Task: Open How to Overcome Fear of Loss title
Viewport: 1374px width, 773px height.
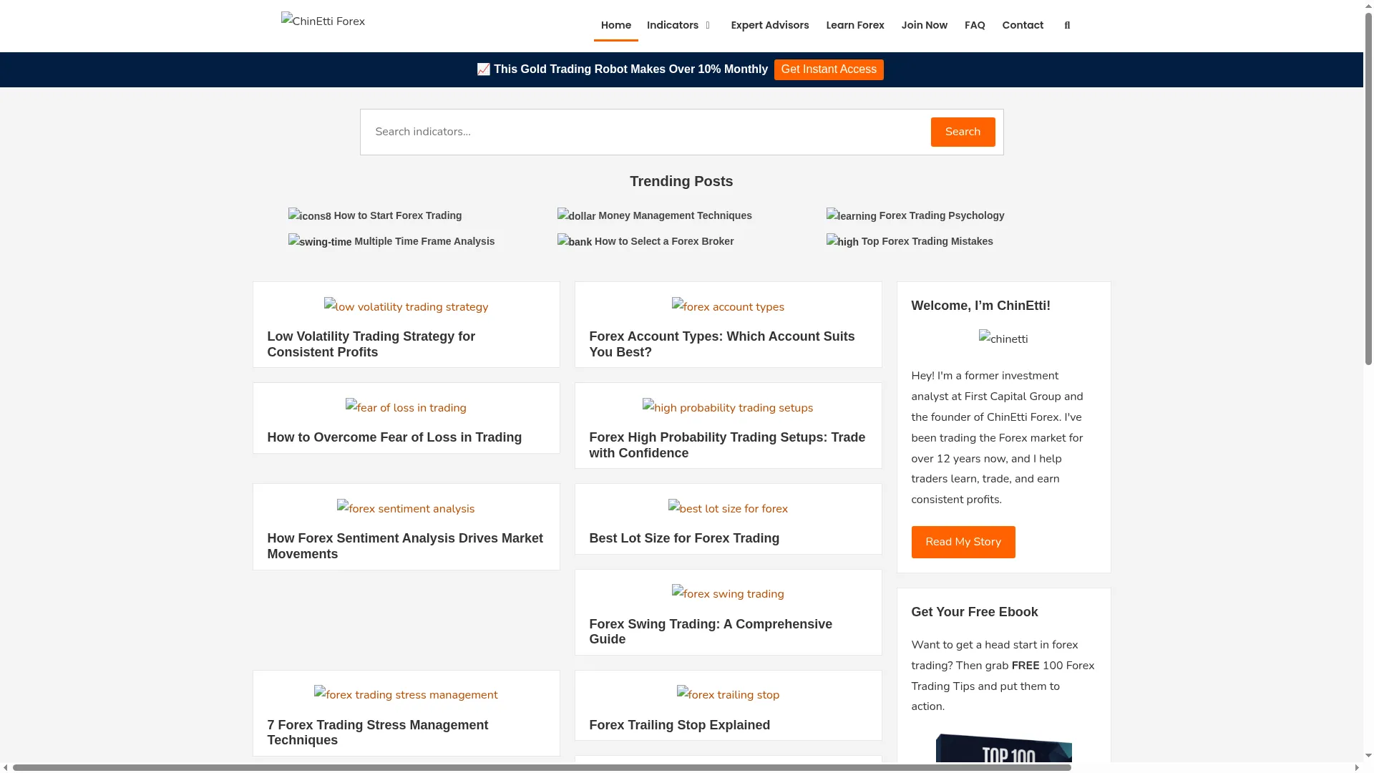Action: point(394,437)
